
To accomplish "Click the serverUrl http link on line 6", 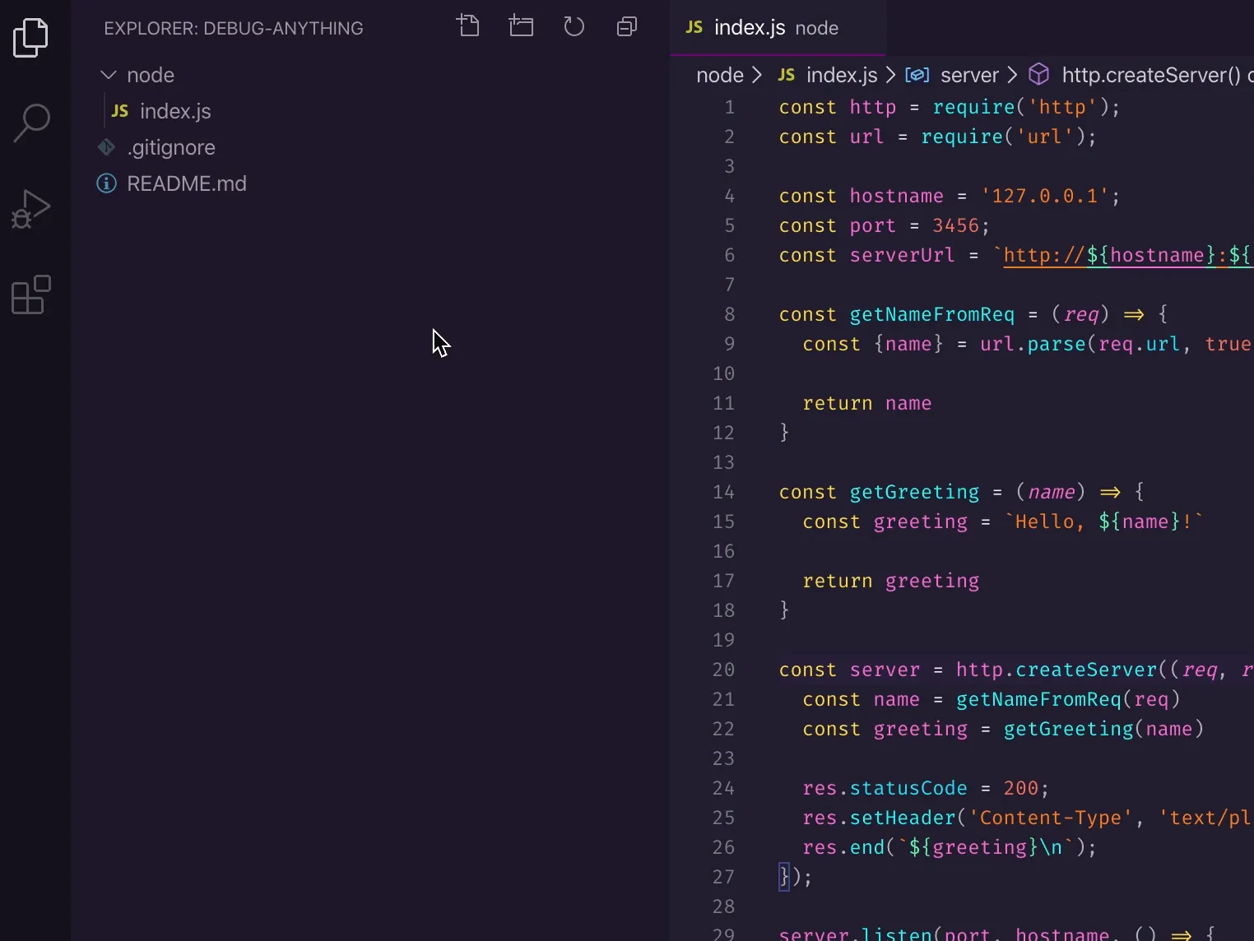I will 1127,255.
